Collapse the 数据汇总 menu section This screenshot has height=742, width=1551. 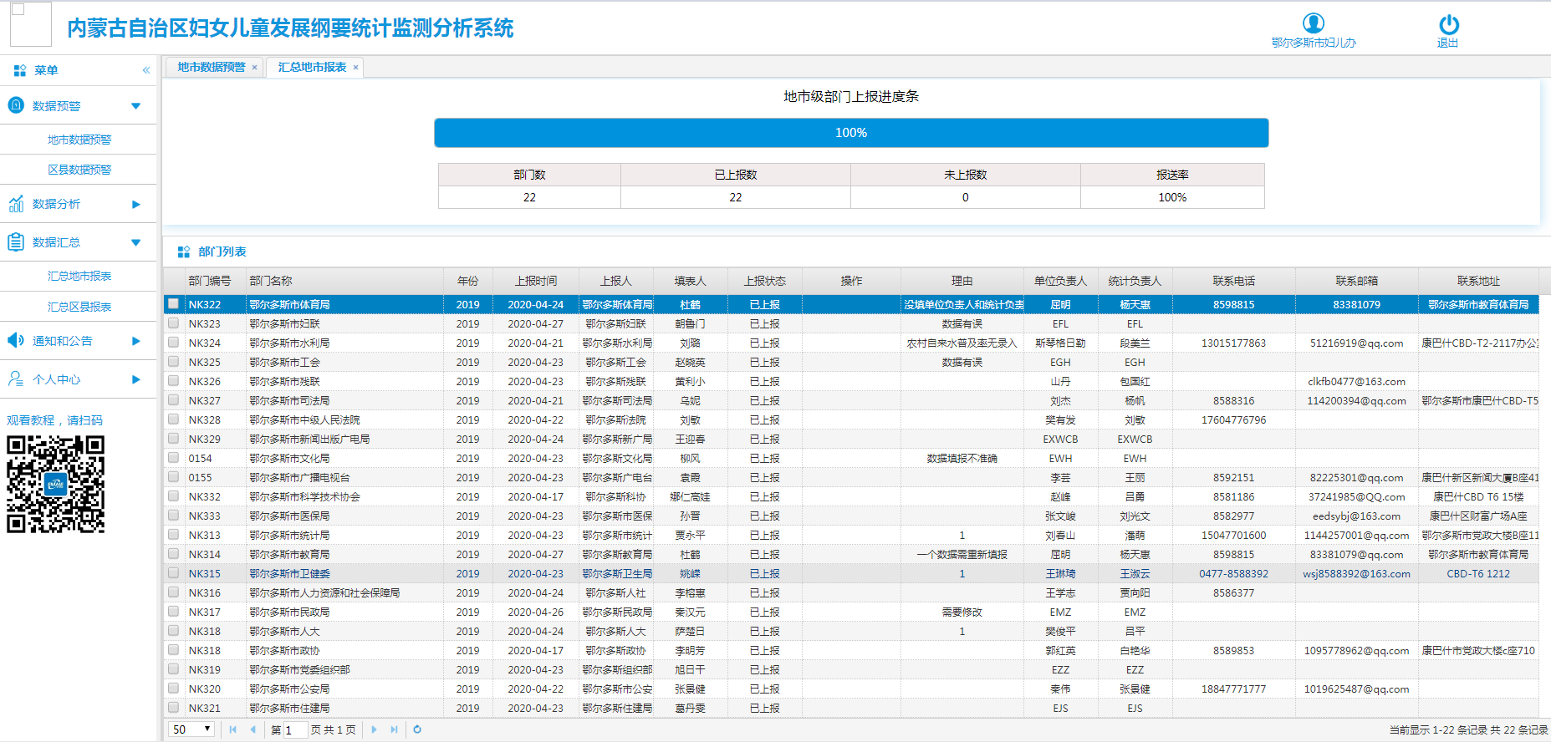tap(135, 242)
